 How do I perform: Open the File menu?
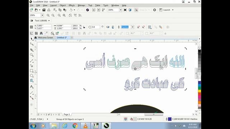click(x=32, y=5)
